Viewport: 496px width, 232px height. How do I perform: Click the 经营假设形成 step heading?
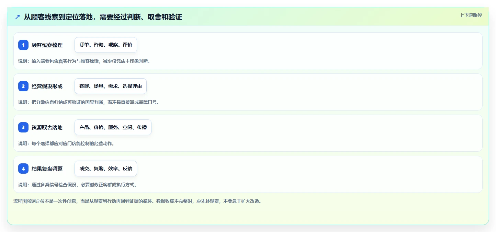click(x=47, y=86)
